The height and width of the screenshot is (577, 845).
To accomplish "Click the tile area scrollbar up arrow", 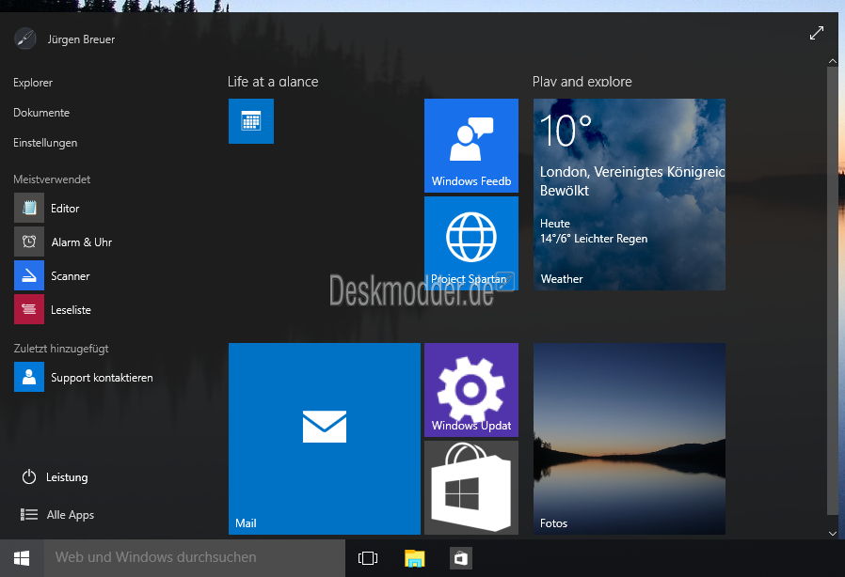I will 833,61.
